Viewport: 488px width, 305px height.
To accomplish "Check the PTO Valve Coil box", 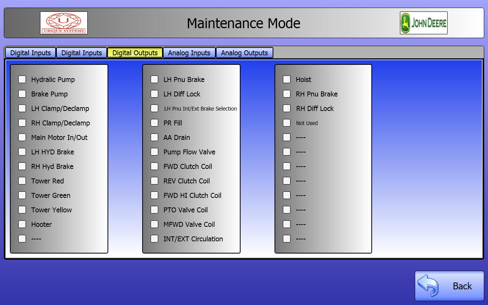I will (154, 210).
